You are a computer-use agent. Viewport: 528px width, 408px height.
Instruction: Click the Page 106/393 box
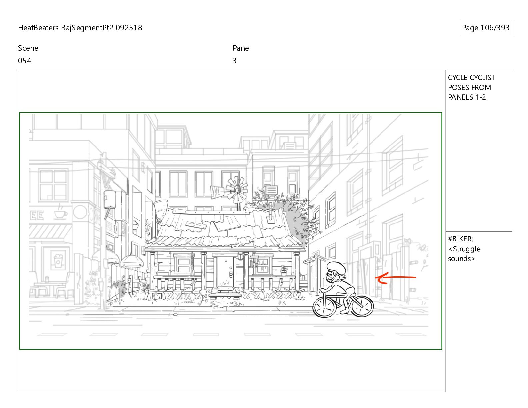click(x=486, y=28)
